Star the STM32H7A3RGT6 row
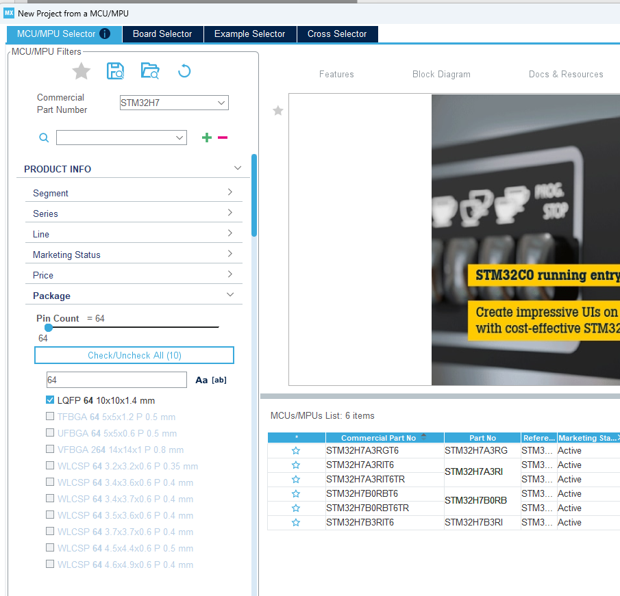Screen dimensions: 620x596 [296, 451]
